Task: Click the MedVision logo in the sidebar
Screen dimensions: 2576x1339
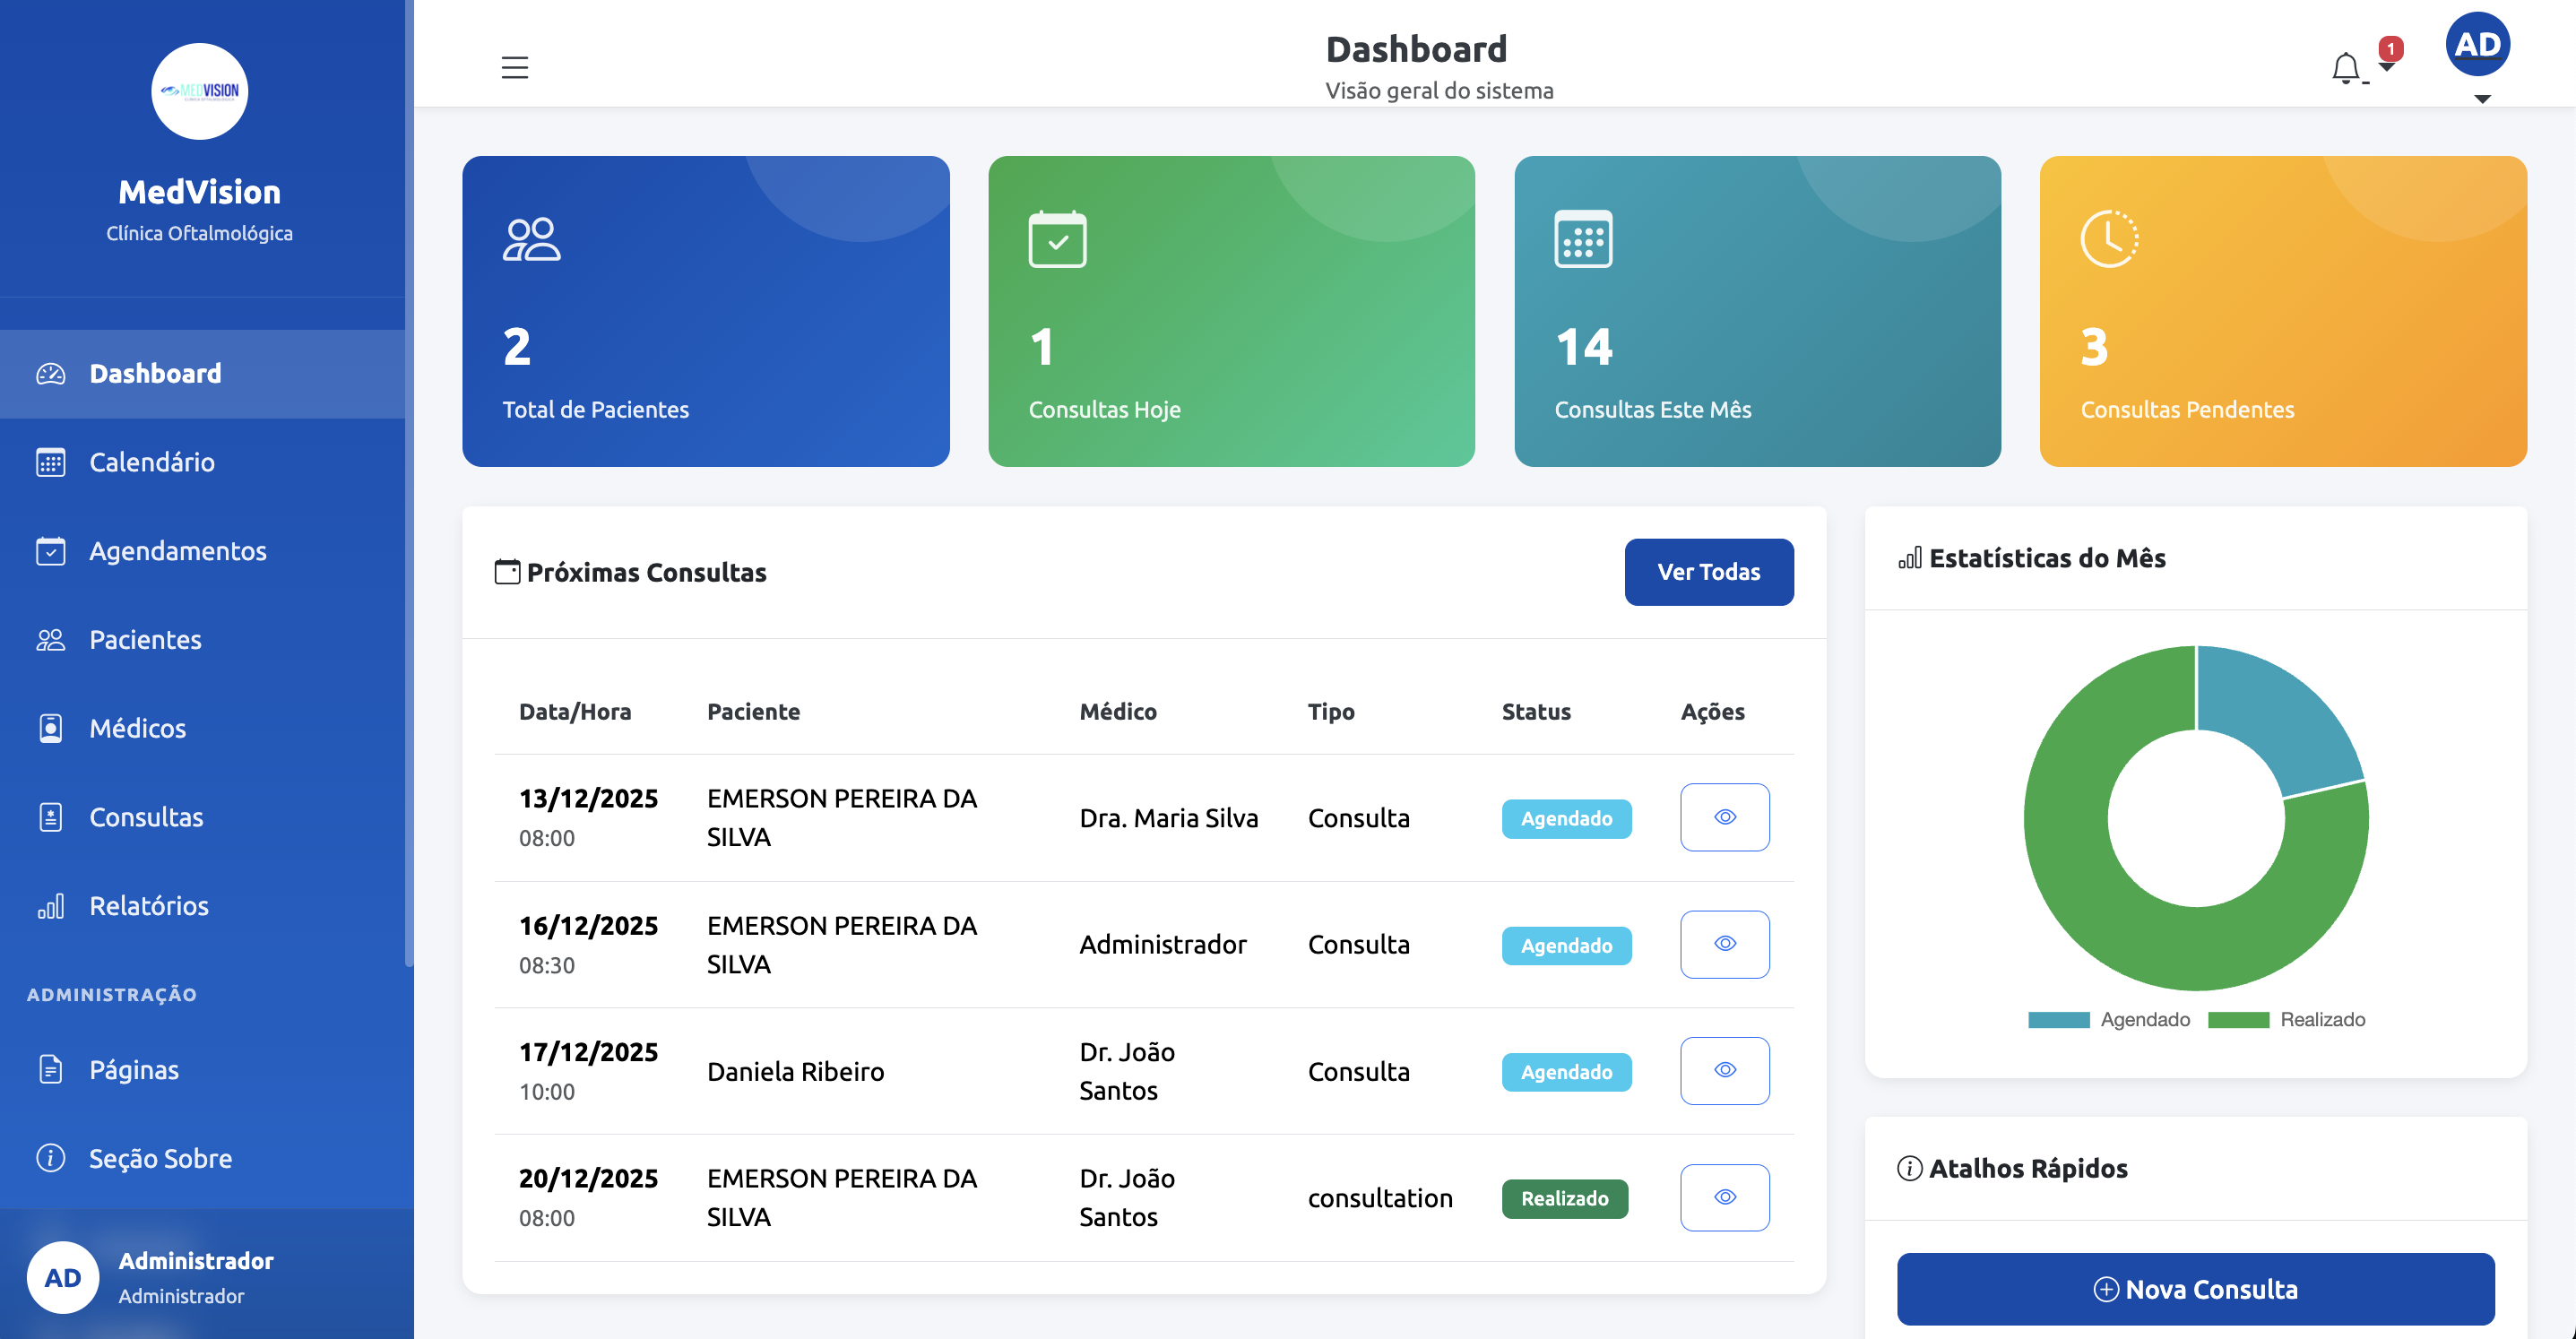Action: [x=199, y=91]
